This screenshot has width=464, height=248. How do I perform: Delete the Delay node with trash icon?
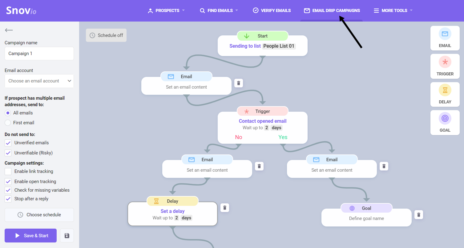coord(225,208)
